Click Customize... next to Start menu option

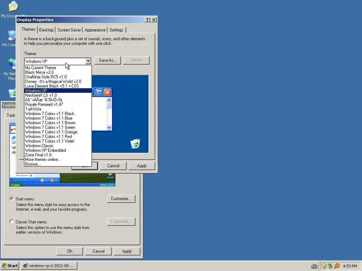(x=121, y=199)
